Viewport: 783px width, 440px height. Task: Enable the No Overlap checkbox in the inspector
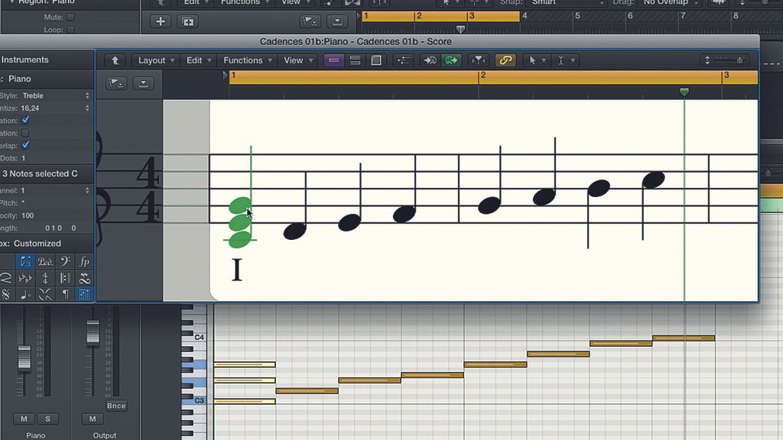[x=24, y=145]
